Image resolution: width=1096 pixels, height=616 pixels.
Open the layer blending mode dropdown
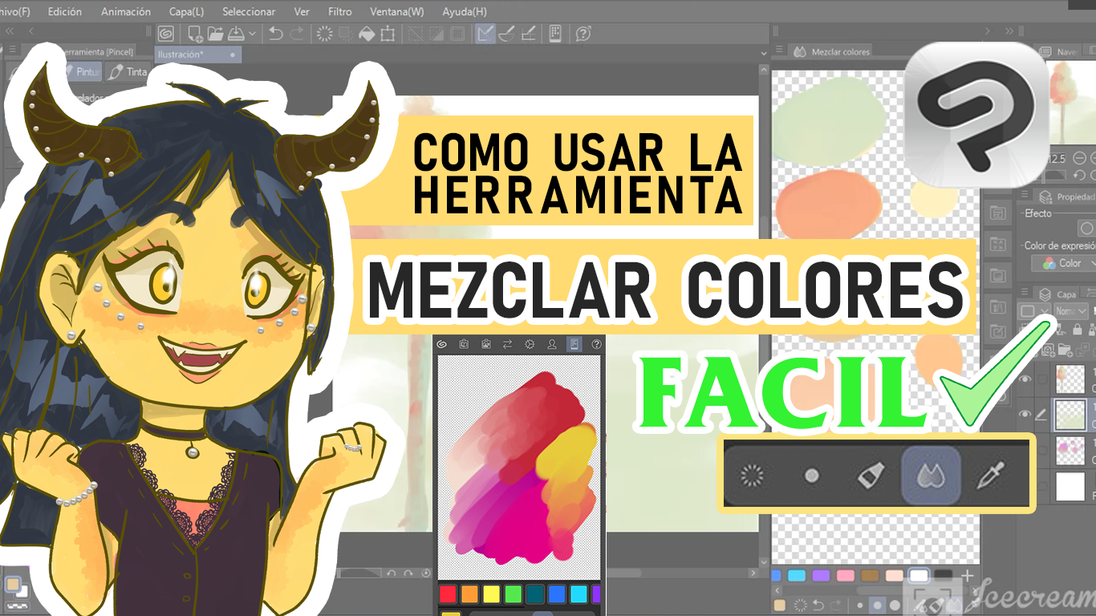pos(1071,310)
